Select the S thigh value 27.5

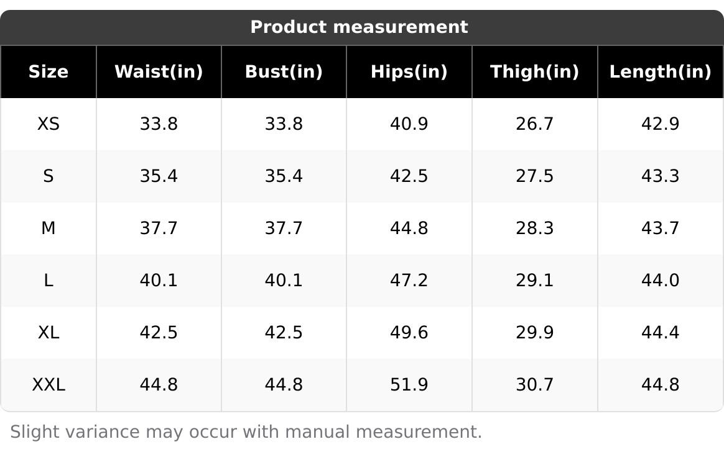(x=534, y=176)
